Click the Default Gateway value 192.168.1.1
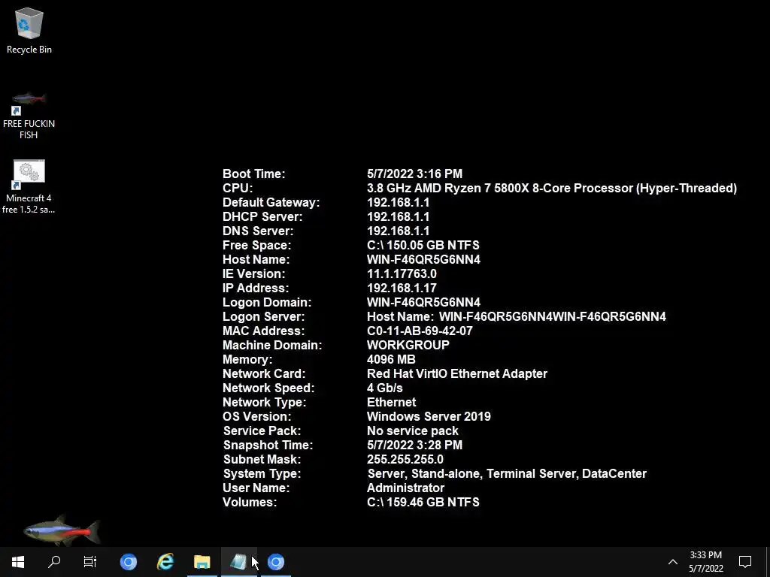Viewport: 770px width, 577px height. [x=399, y=202]
